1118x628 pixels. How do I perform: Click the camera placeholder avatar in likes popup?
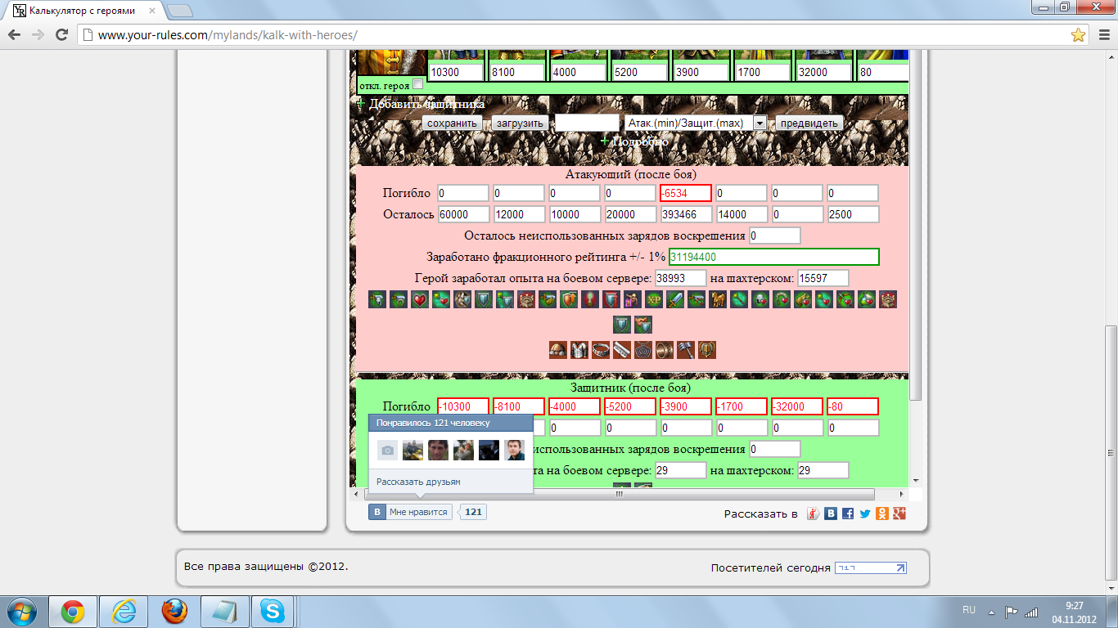[x=388, y=450]
